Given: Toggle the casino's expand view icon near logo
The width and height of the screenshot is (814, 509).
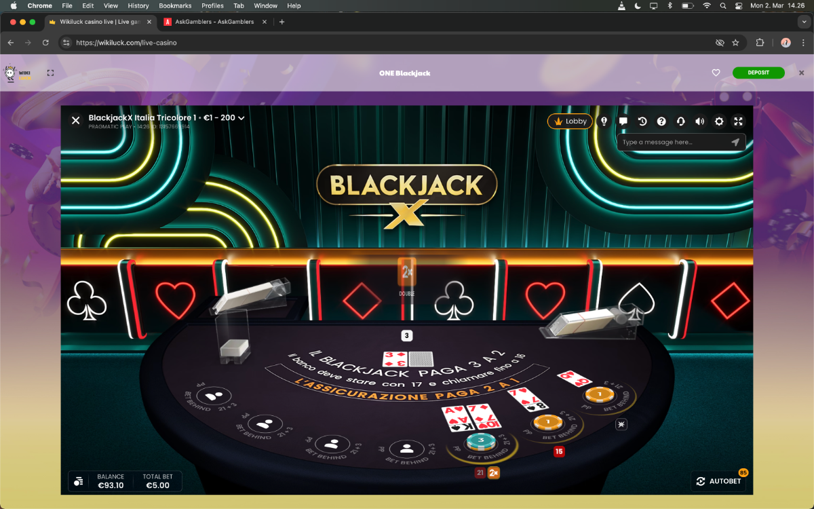Looking at the screenshot, I should (50, 73).
